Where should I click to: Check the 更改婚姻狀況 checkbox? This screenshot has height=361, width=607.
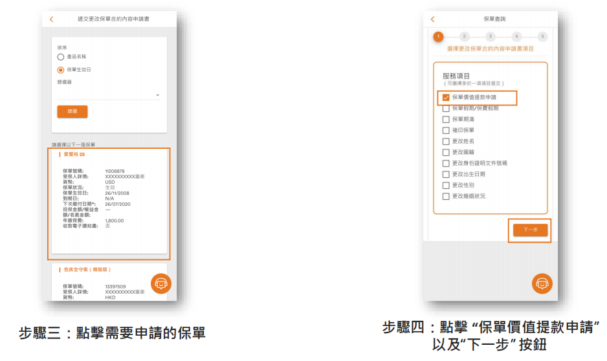pyautogui.click(x=446, y=196)
